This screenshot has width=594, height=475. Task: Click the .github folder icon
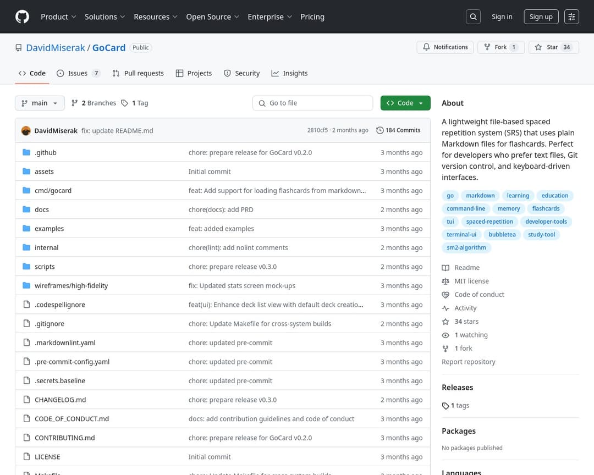(x=26, y=152)
